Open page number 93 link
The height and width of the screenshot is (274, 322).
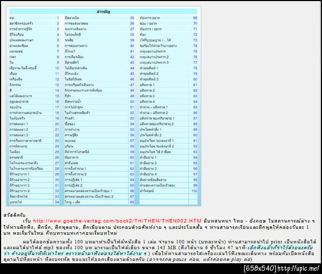195,152
